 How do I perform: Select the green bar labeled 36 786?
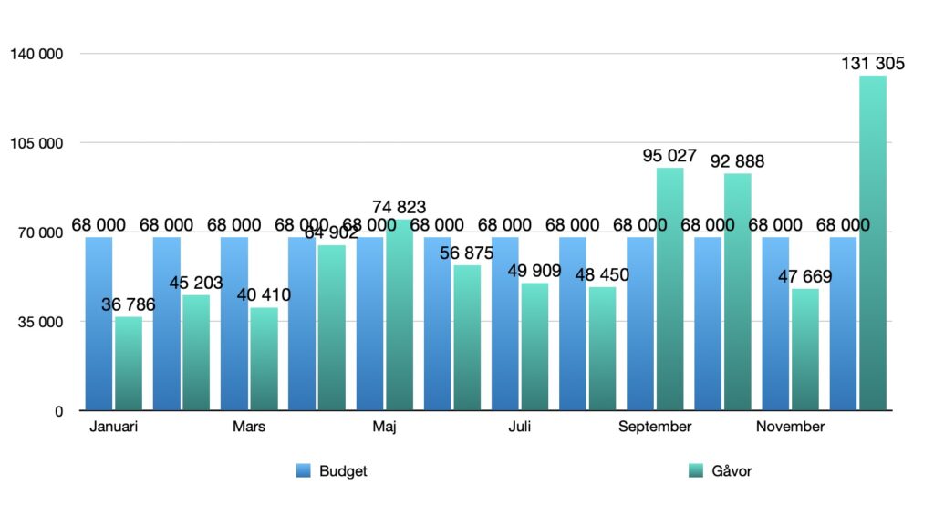click(128, 365)
